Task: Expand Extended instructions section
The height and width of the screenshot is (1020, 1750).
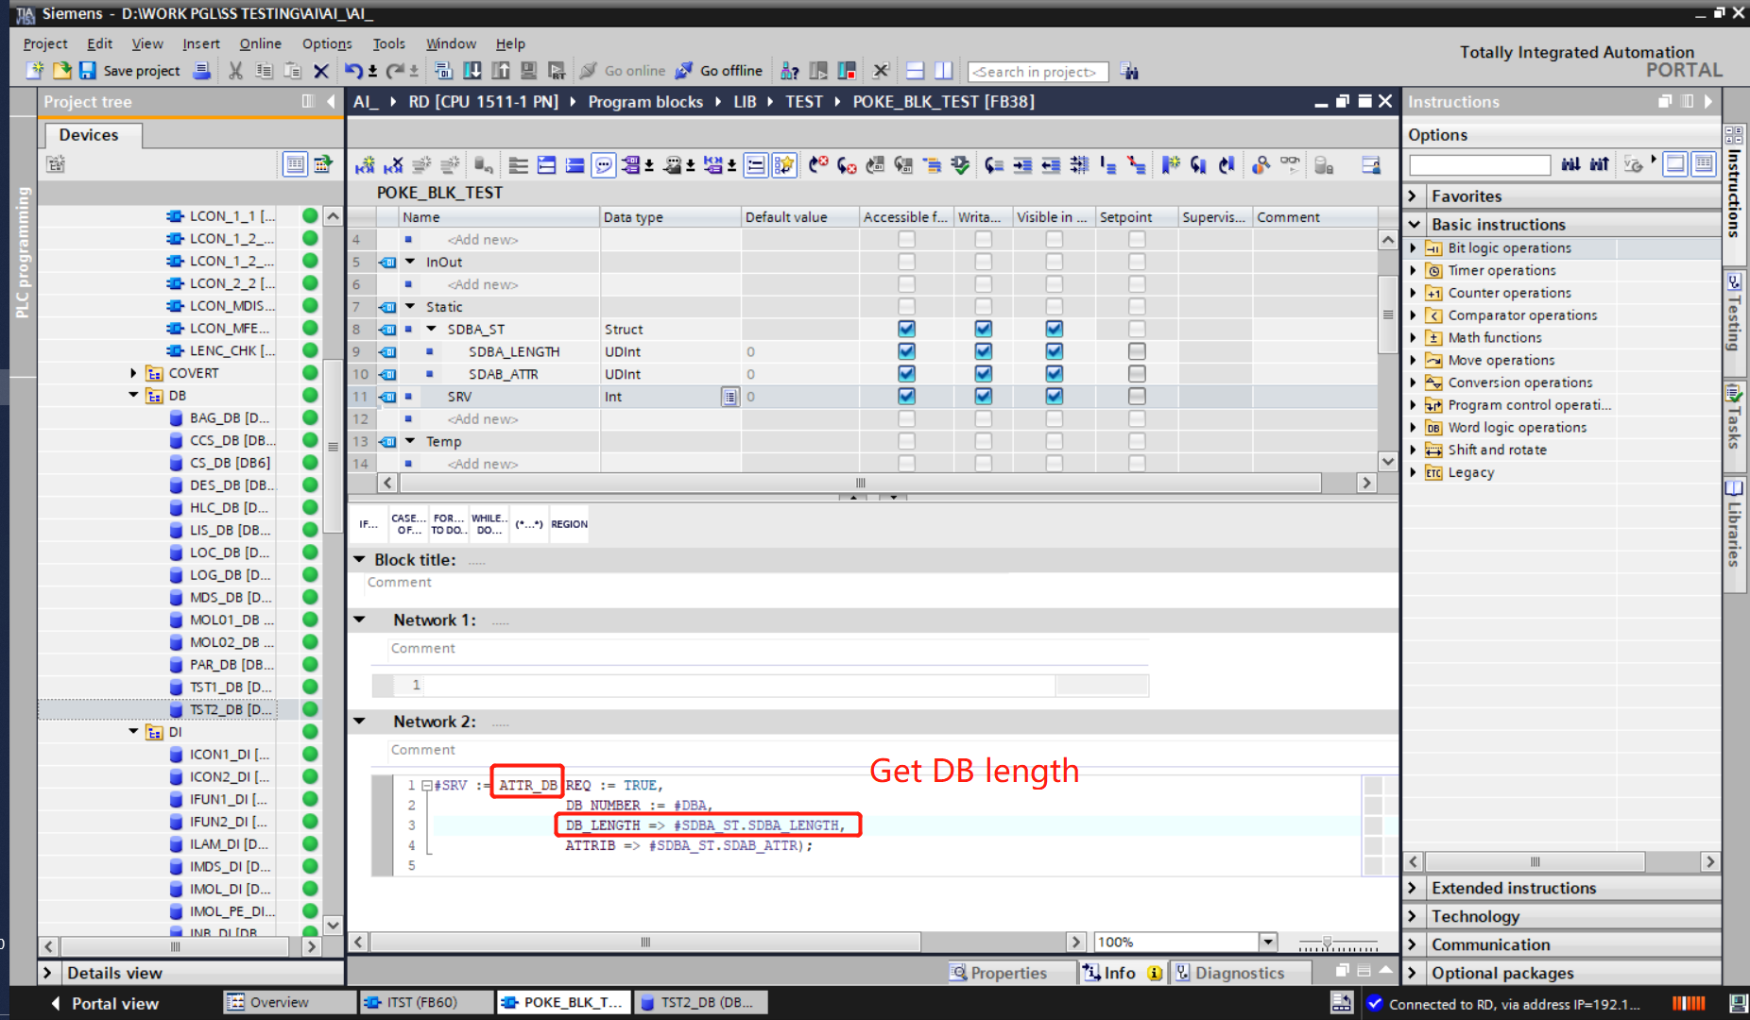Action: [1414, 888]
